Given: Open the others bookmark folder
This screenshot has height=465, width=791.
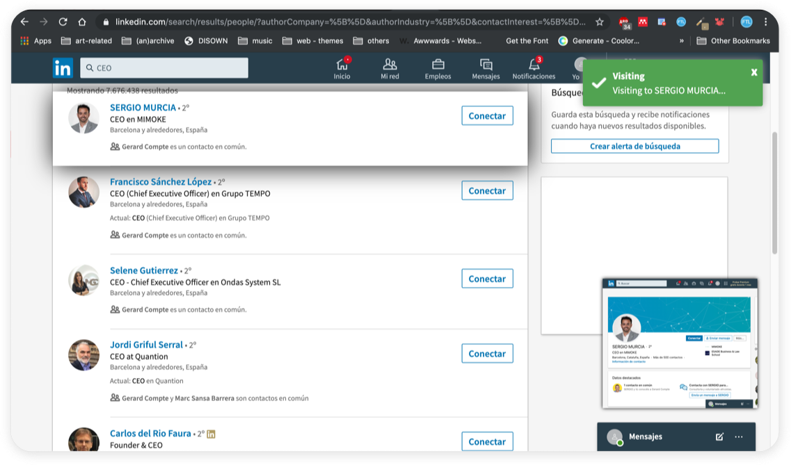Looking at the screenshot, I should pyautogui.click(x=371, y=41).
